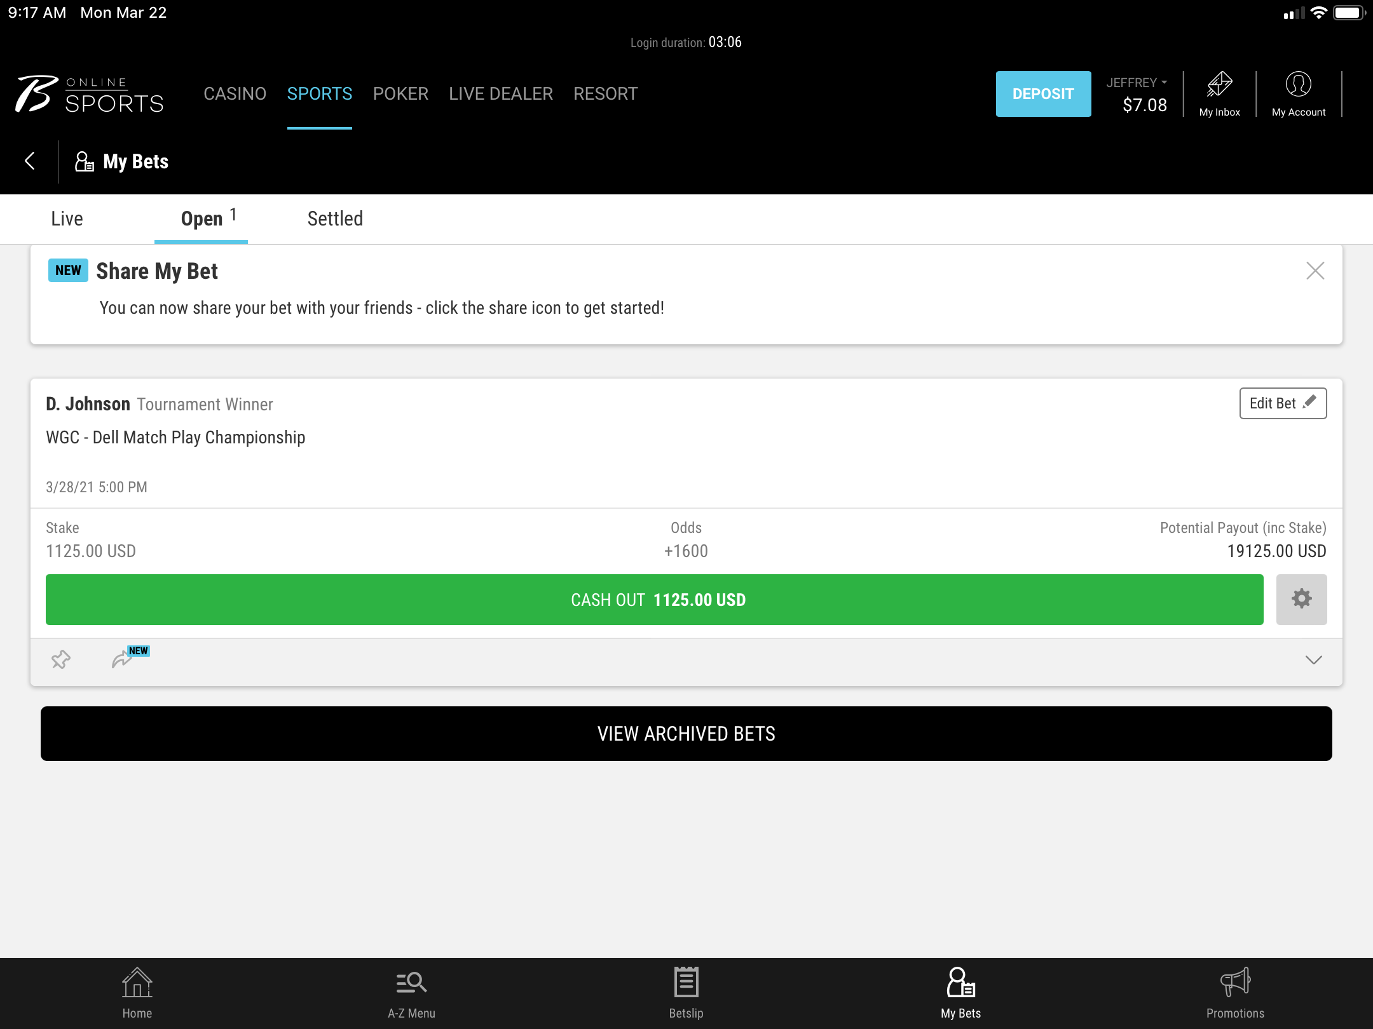Viewport: 1373px width, 1029px height.
Task: Open the SPORTS section
Action: pyautogui.click(x=319, y=94)
